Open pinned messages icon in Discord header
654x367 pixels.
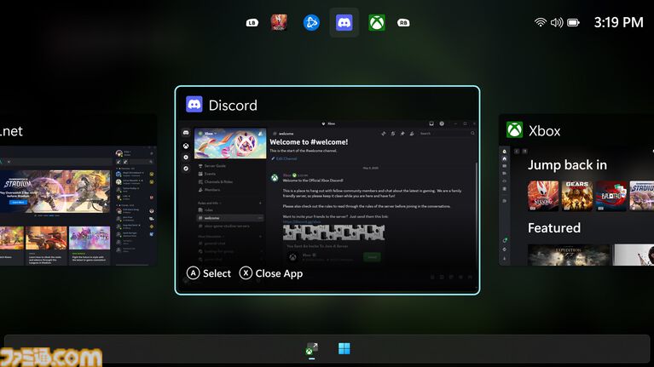(x=402, y=134)
